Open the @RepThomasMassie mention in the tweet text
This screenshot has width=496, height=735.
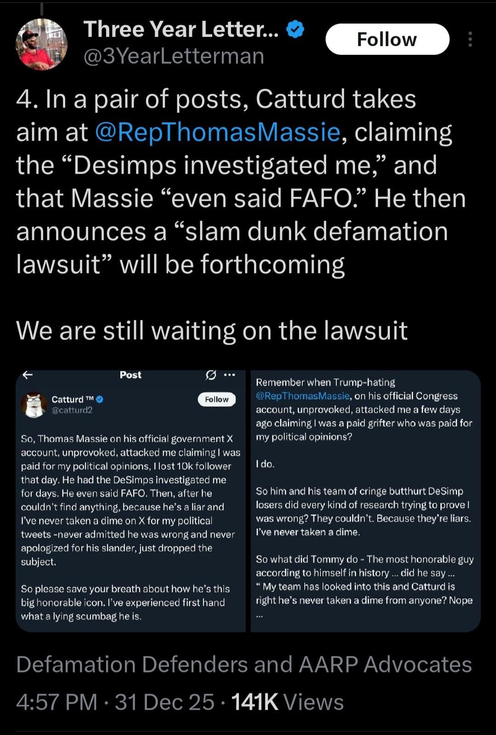click(x=218, y=132)
